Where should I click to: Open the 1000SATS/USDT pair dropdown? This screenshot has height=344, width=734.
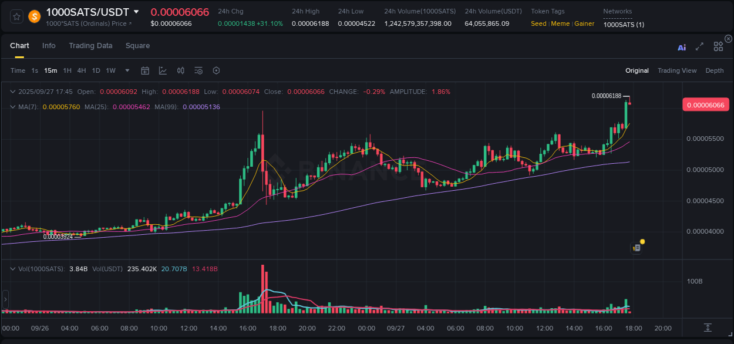[137, 11]
